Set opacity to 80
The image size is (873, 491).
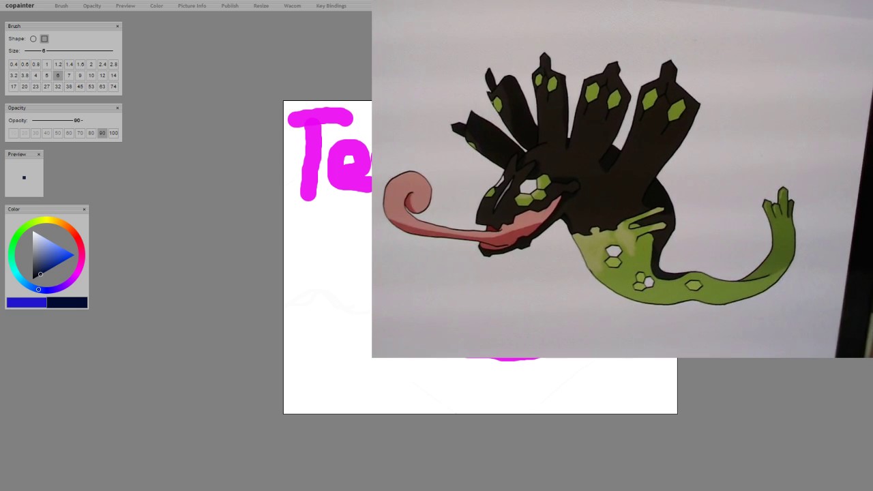point(91,133)
